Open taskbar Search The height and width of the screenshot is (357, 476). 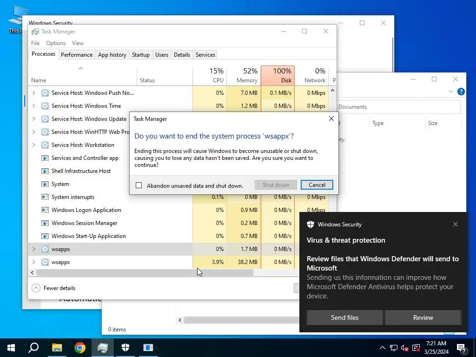(x=33, y=348)
